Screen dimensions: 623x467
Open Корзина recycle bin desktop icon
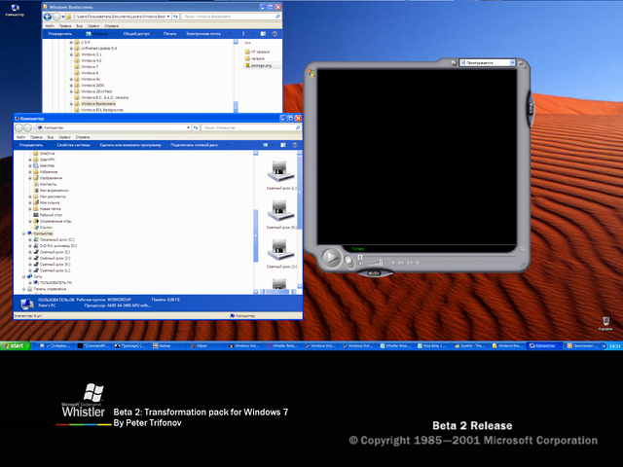605,324
